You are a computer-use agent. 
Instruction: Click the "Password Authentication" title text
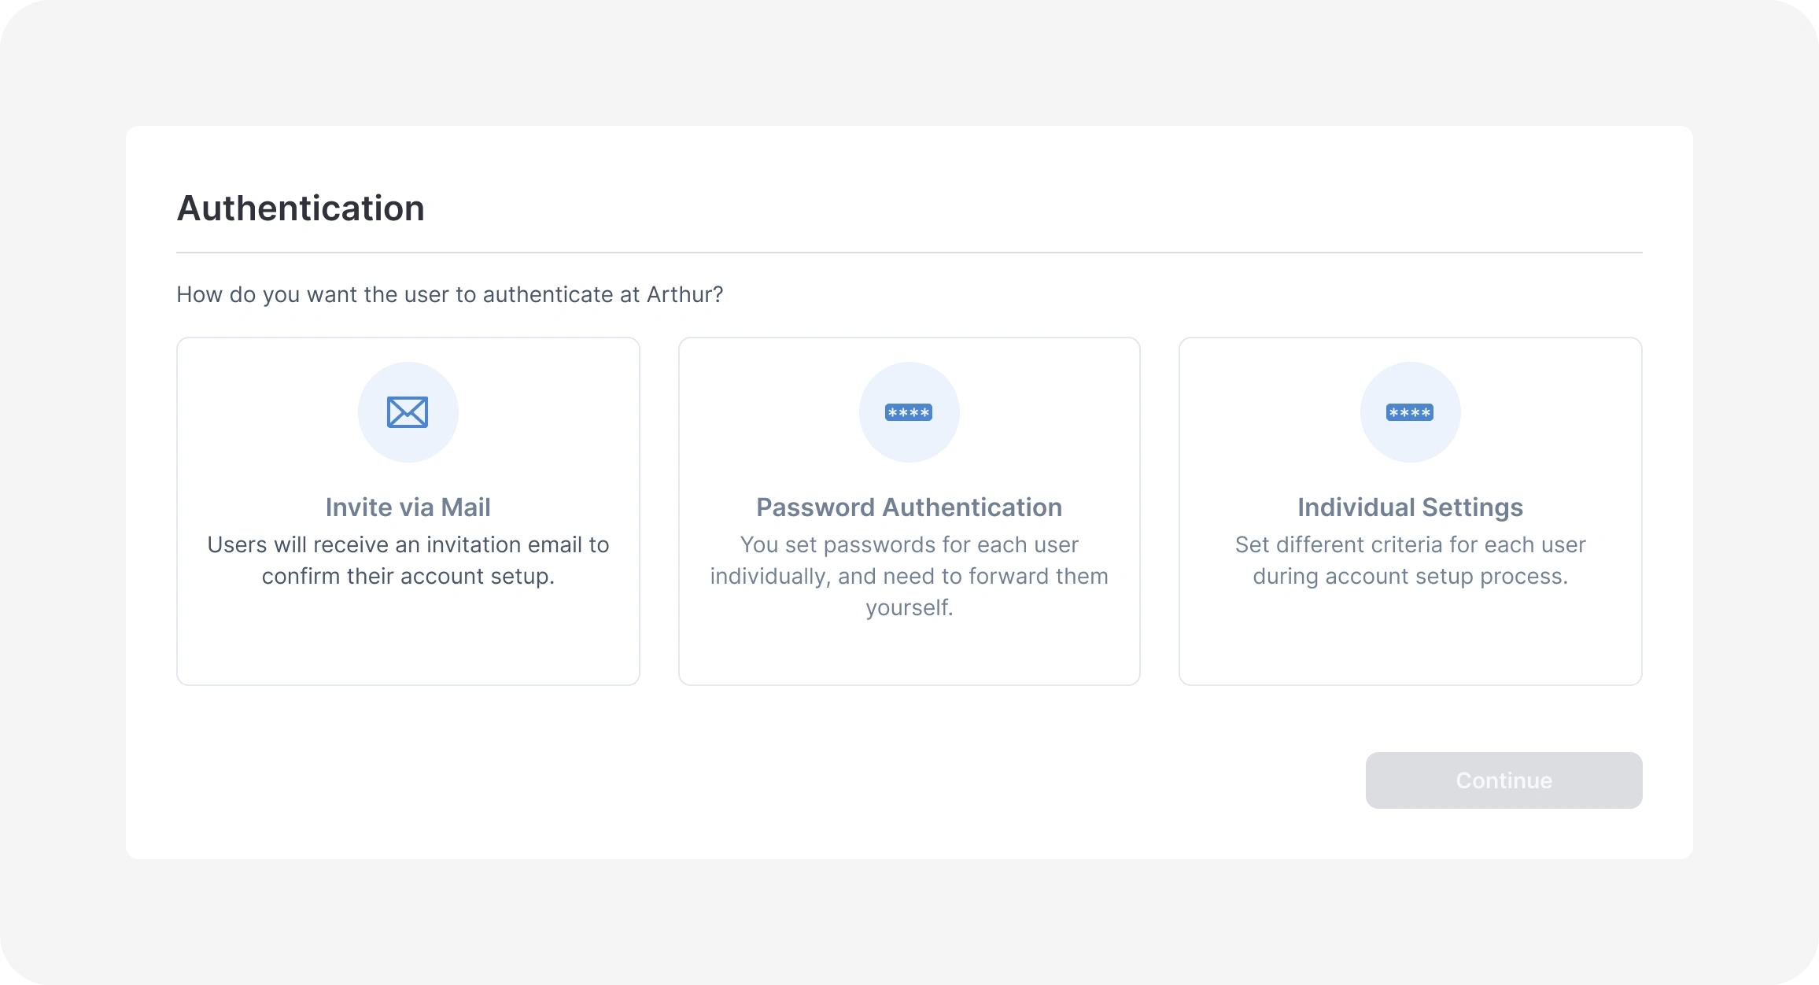[x=909, y=507]
